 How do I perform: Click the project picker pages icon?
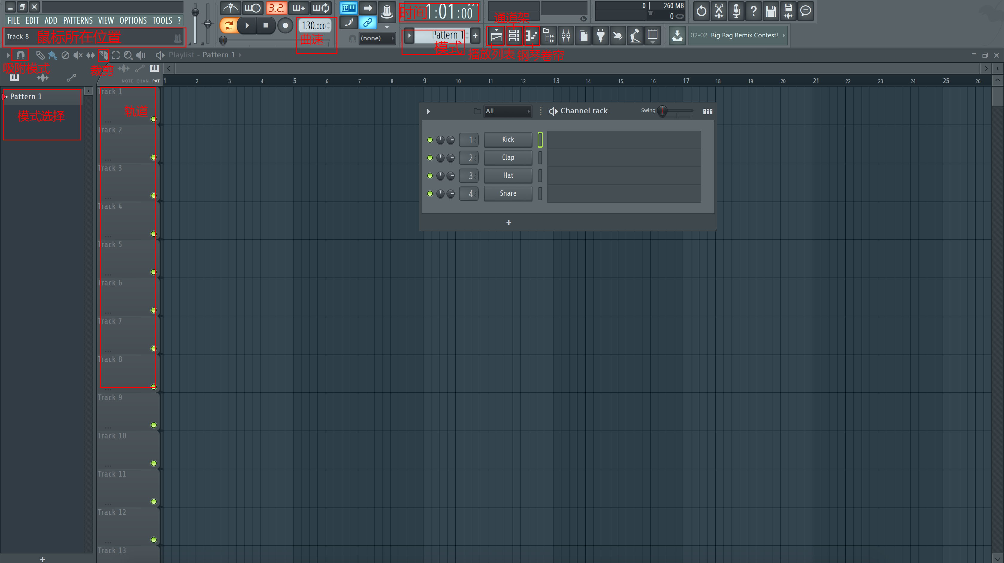point(584,36)
